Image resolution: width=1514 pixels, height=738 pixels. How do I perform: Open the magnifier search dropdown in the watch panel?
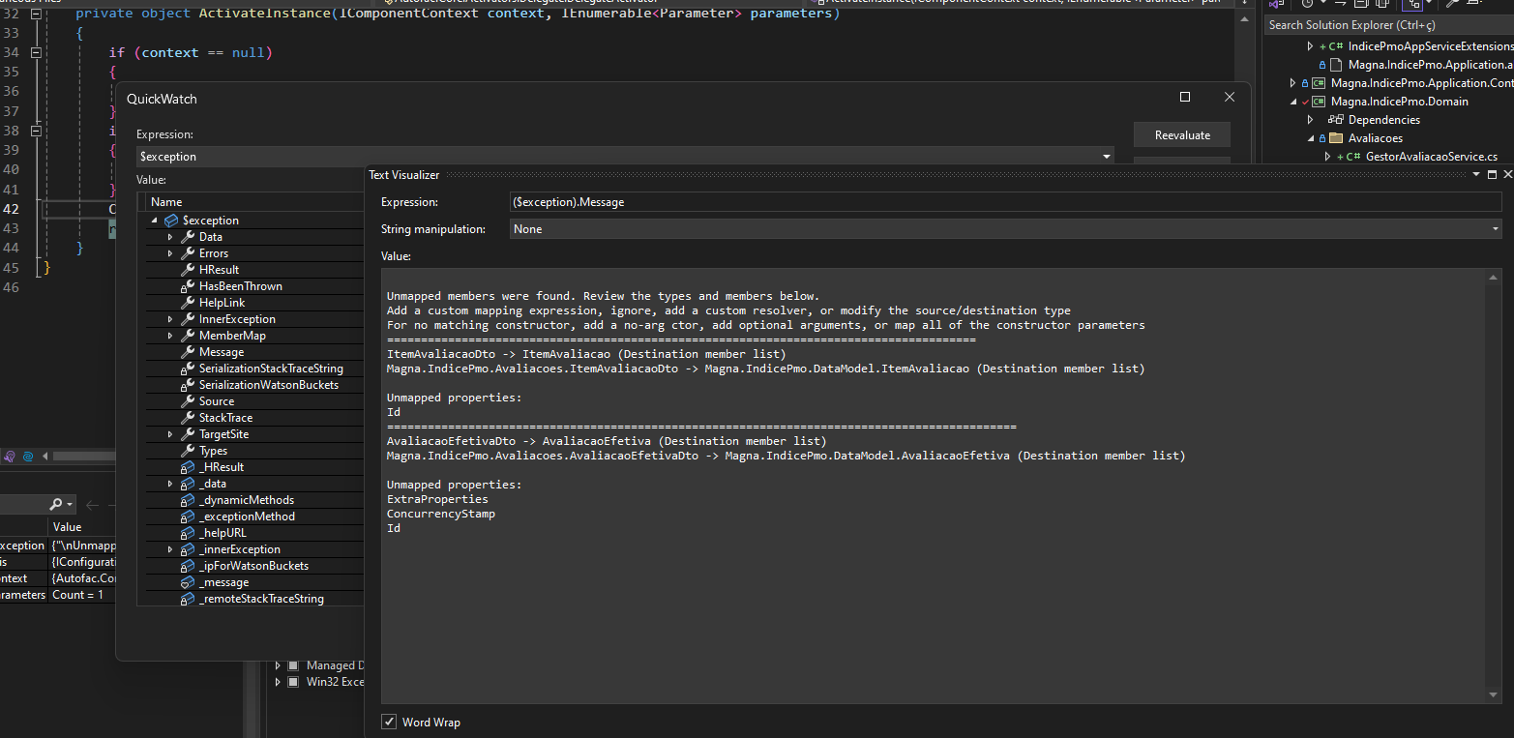pos(70,505)
